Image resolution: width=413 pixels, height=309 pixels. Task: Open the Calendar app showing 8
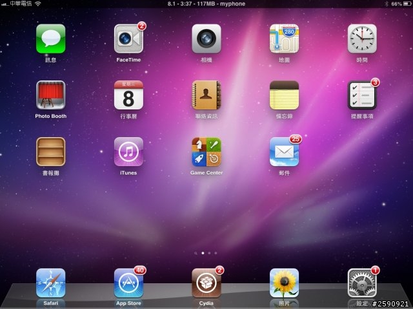coord(128,95)
